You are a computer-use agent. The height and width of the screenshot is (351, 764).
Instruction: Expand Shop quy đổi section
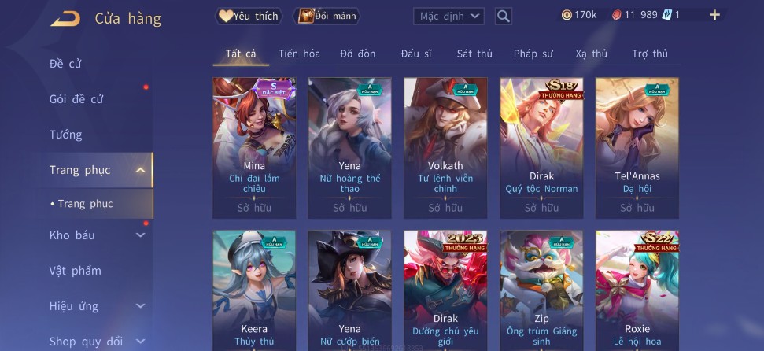(140, 342)
